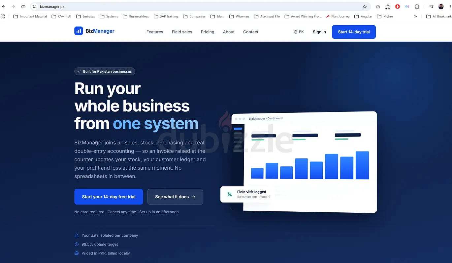This screenshot has height=263, width=452.
Task: Click the address bar showing bizmanager.pk
Action: pos(200,7)
